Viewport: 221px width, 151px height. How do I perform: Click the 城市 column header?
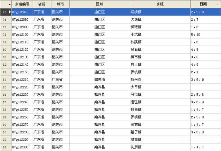click(60, 4)
